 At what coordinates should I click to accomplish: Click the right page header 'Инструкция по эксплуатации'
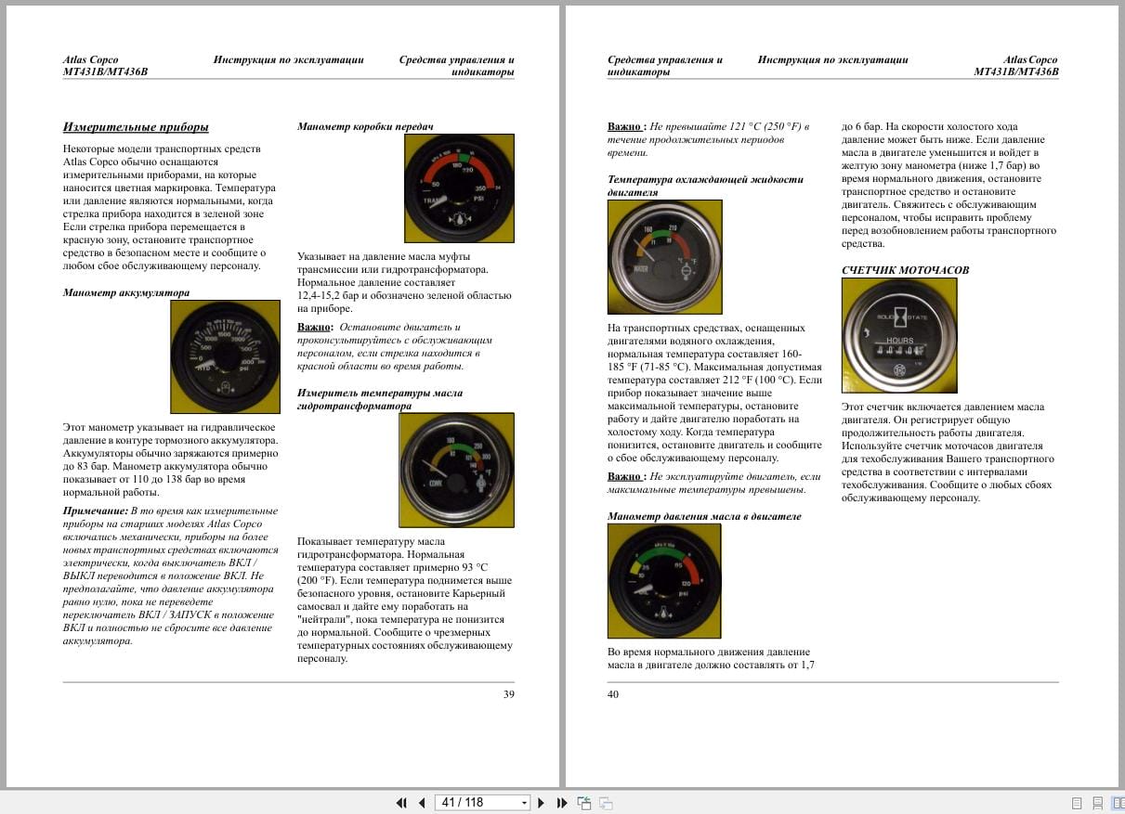pos(833,59)
